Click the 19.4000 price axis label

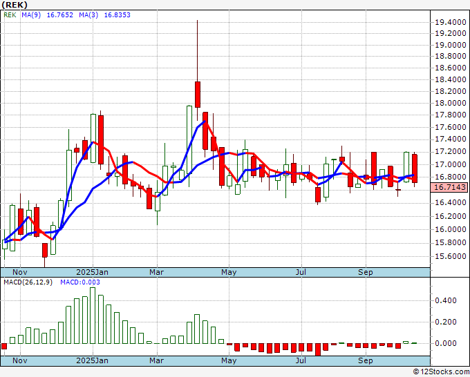[449, 23]
